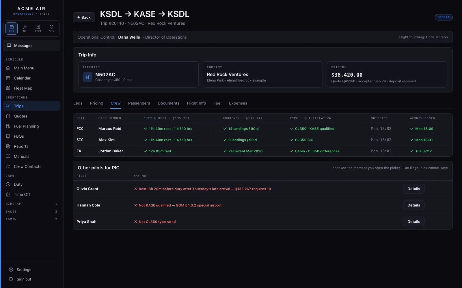Open the FBOs list

coord(32,136)
